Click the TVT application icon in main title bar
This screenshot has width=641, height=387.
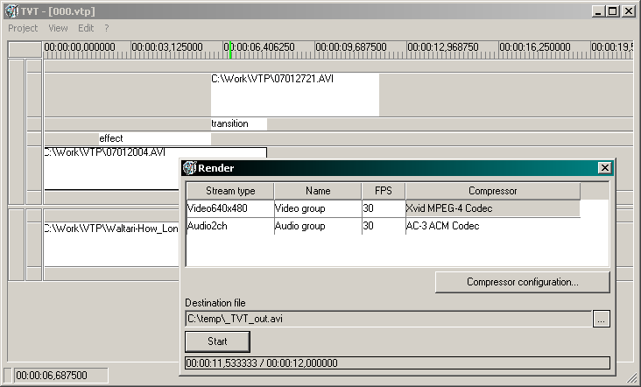click(12, 11)
